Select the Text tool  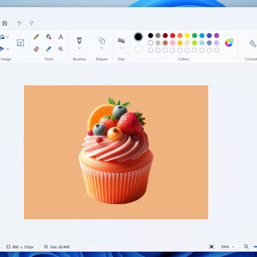[x=61, y=37]
